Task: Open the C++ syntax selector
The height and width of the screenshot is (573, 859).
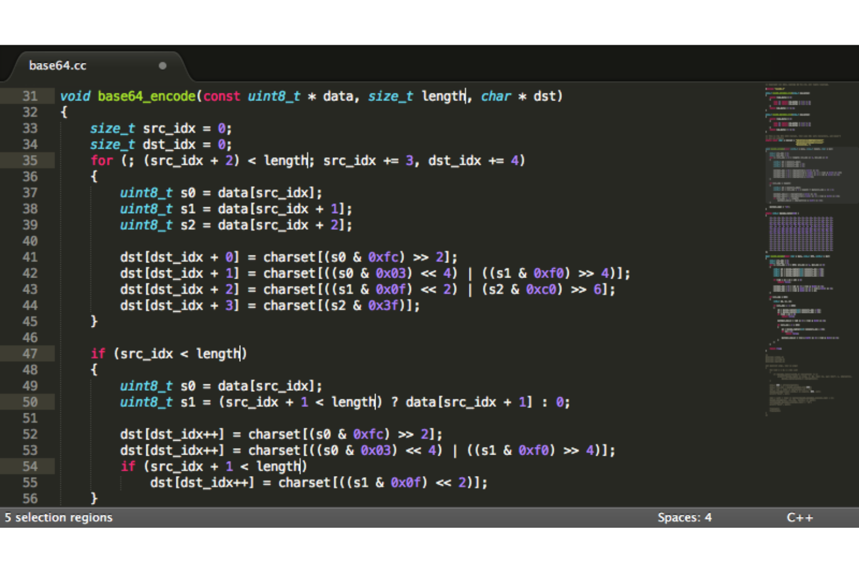Action: tap(800, 517)
